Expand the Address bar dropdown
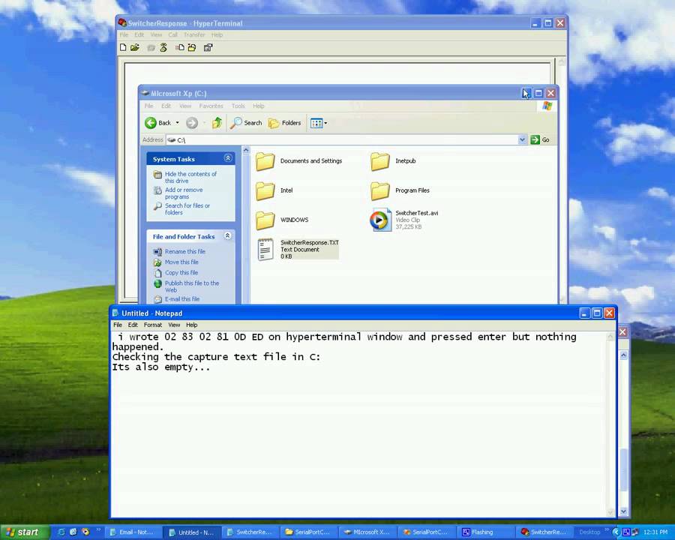The height and width of the screenshot is (540, 675). pos(522,139)
